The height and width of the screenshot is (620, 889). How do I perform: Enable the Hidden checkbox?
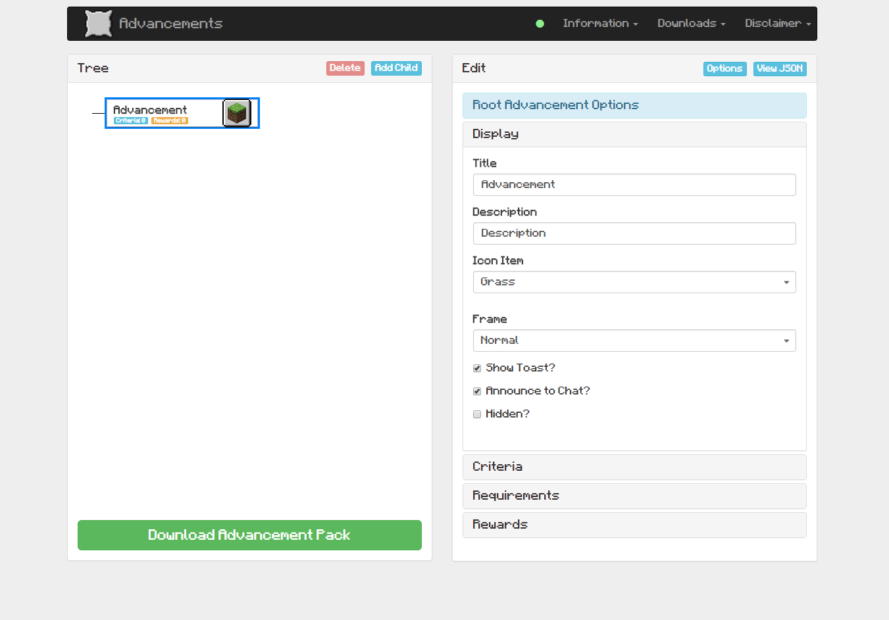tap(477, 414)
